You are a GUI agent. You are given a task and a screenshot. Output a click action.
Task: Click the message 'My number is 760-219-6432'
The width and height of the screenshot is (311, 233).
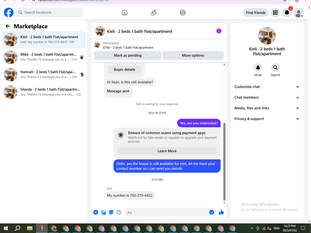129,195
